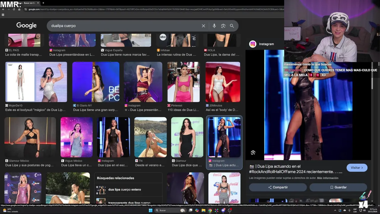
Task: Open Google Lens image search
Action: pyautogui.click(x=223, y=26)
